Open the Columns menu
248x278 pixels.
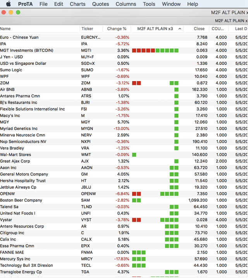pos(126,4)
